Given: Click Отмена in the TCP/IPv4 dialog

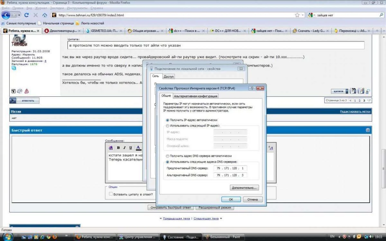Looking at the screenshot, I should pos(253,200).
